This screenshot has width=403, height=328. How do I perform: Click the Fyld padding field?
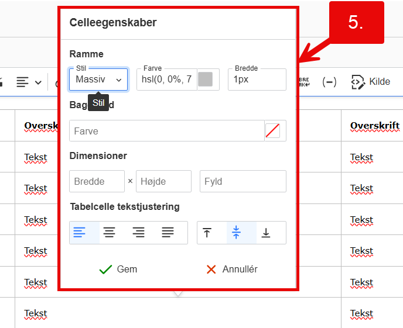tap(243, 181)
